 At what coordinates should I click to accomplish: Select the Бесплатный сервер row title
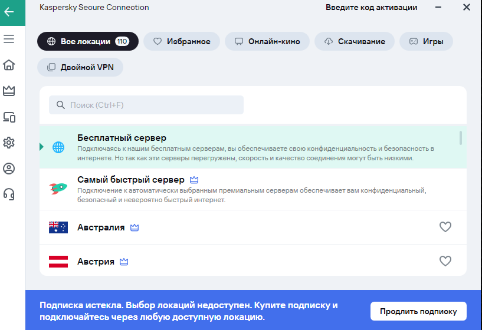click(x=122, y=138)
